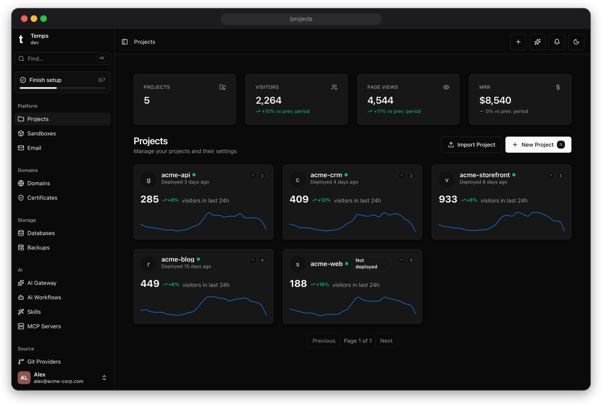Click the MRR dollar sign icon
Screen dimensions: 602x405
coord(558,87)
